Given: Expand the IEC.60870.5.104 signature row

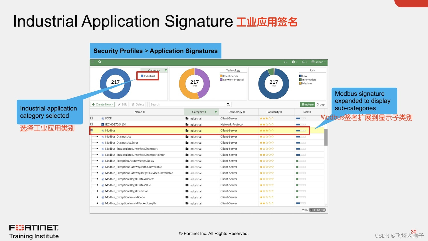Looking at the screenshot, I should point(92,124).
